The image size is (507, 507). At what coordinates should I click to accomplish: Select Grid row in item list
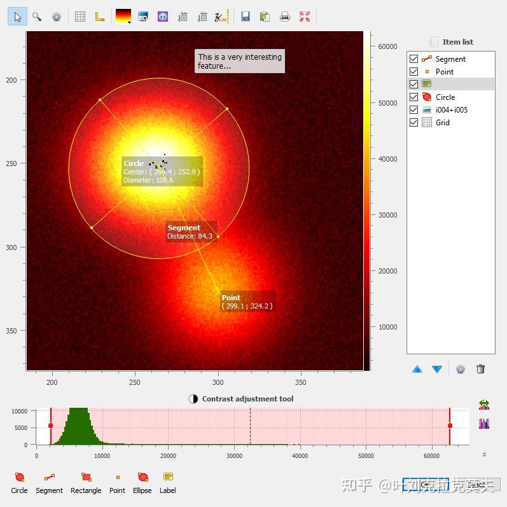coord(451,123)
